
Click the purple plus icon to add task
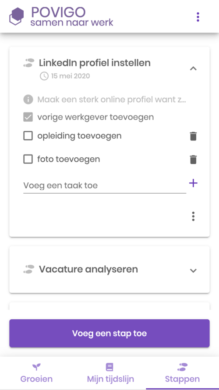pyautogui.click(x=193, y=183)
